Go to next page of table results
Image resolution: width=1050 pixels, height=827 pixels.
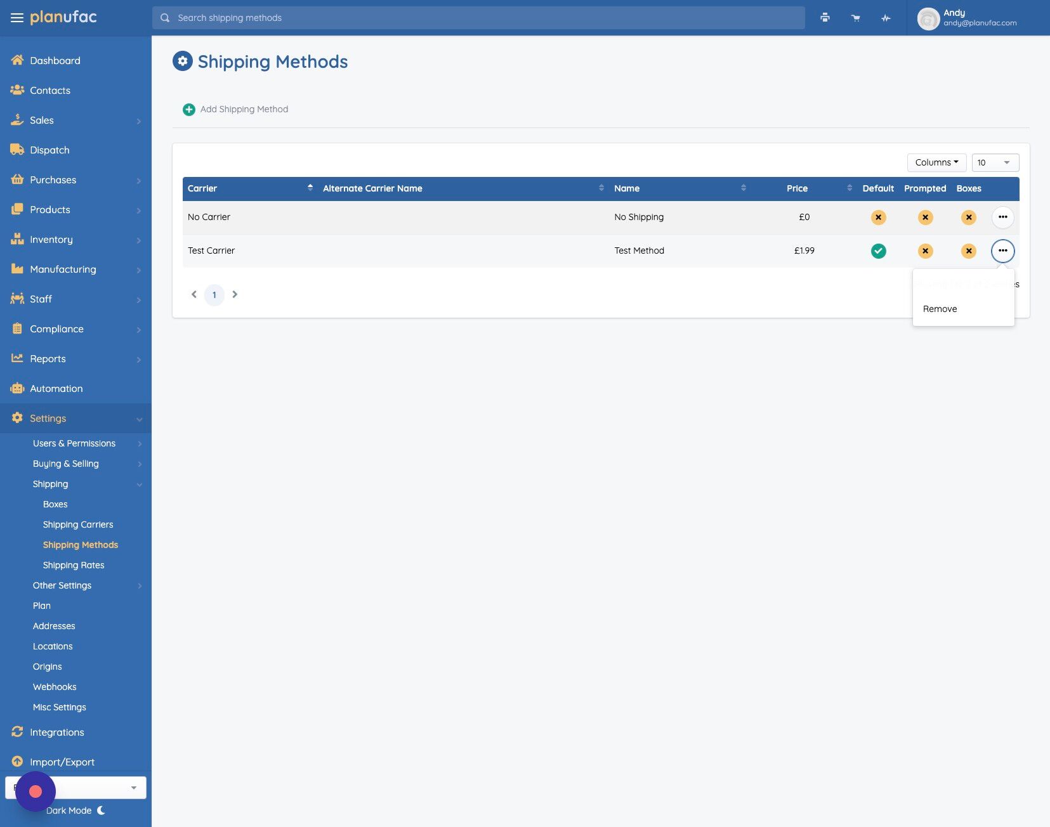coord(235,294)
